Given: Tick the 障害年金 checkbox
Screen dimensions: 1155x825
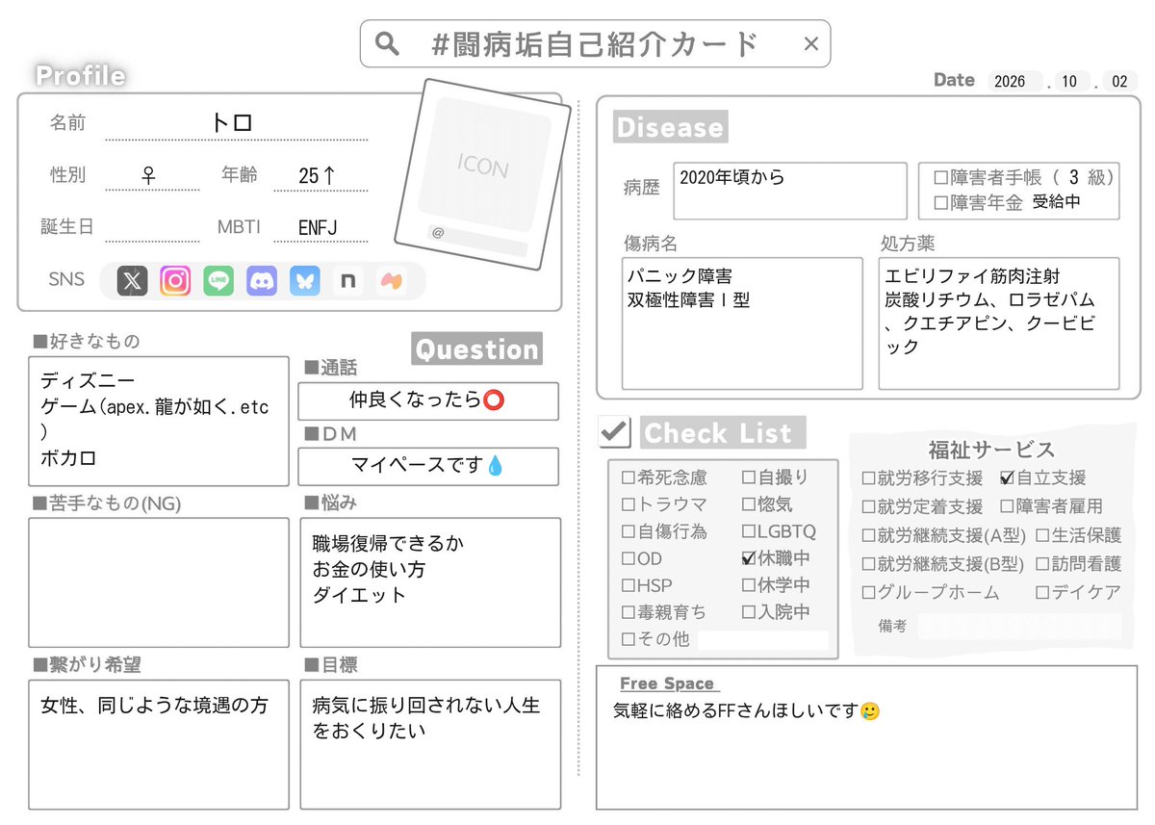Looking at the screenshot, I should point(941,203).
